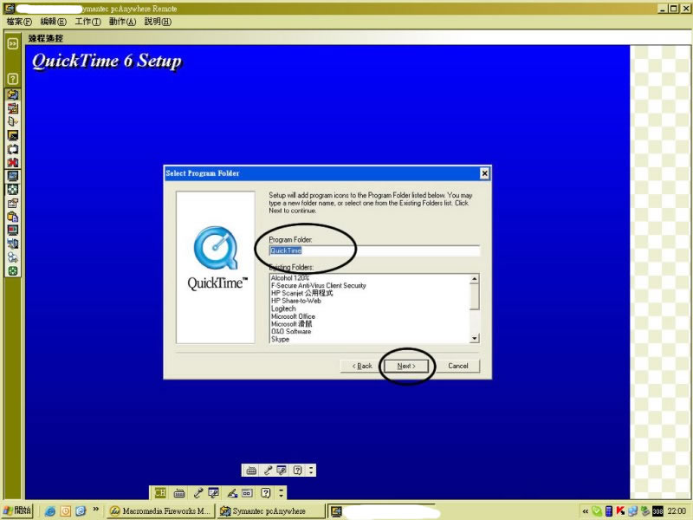Select Microsoft Office in the folder list
693x520 pixels.
pyautogui.click(x=293, y=316)
